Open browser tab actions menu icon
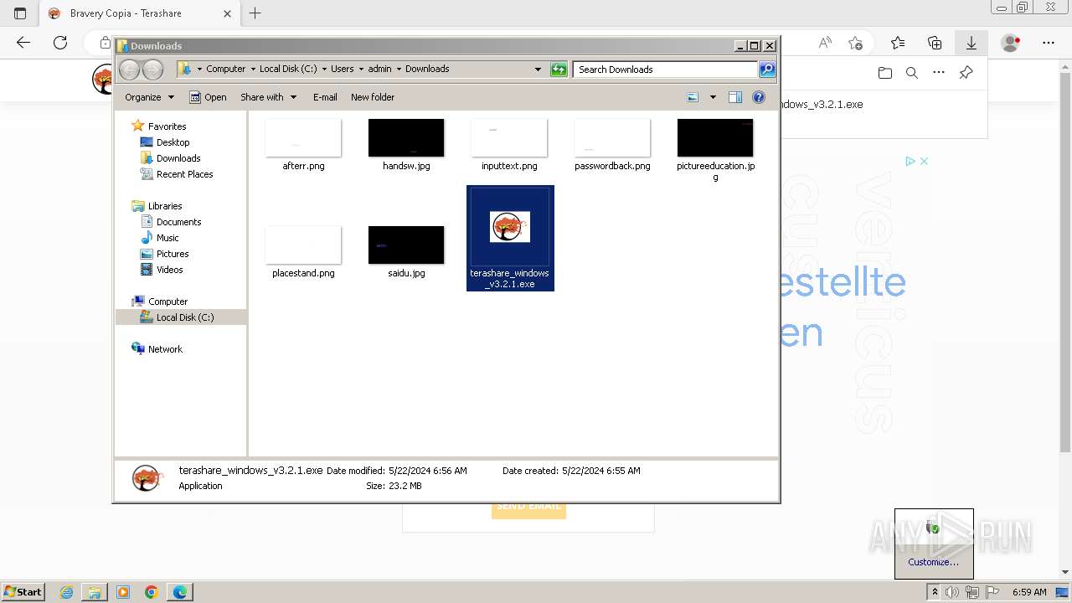Viewport: 1072px width, 603px height. tap(20, 13)
